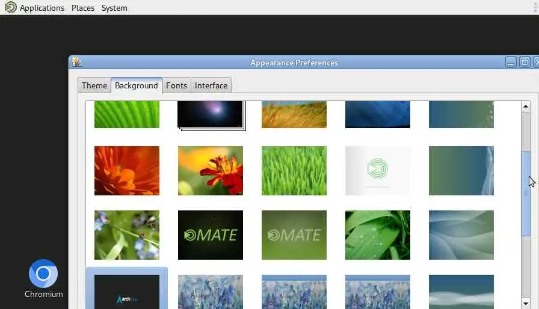Choose the dark space nebula wallpaper
539x309 pixels.
pyautogui.click(x=211, y=114)
